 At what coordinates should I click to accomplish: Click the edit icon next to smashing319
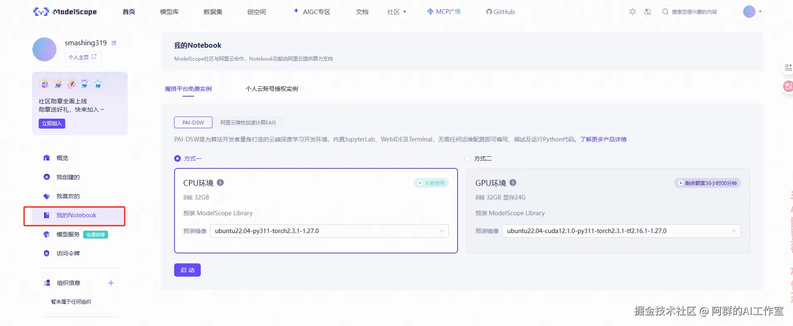click(x=114, y=43)
